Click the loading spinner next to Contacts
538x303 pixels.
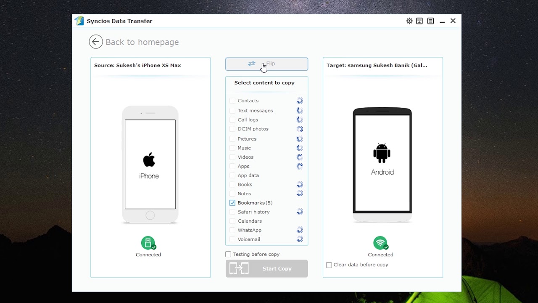pos(300,101)
